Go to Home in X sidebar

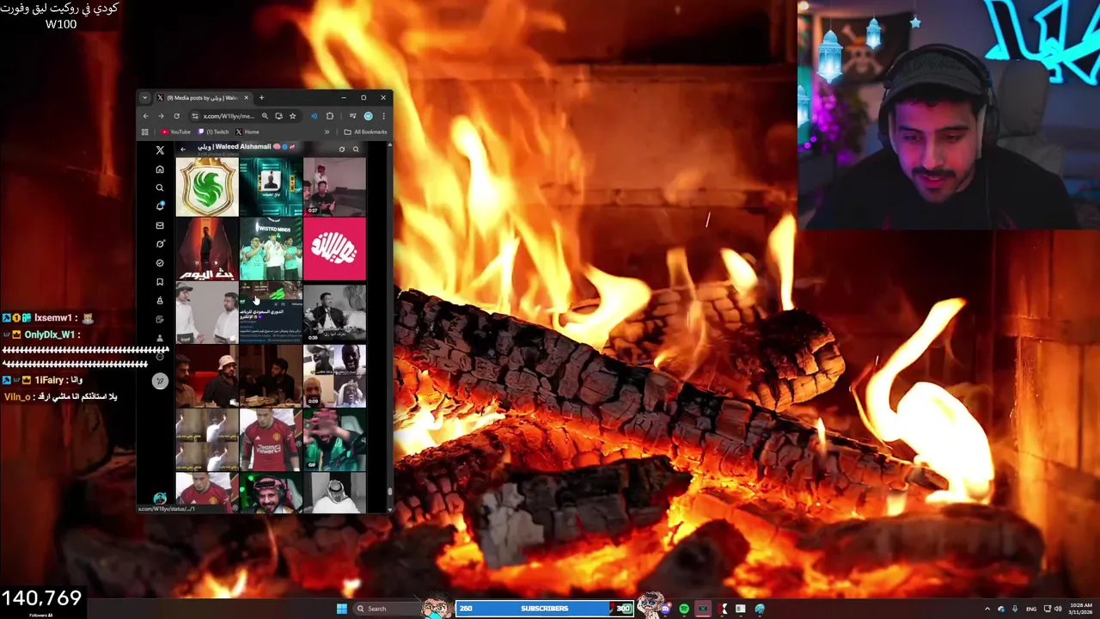click(160, 169)
